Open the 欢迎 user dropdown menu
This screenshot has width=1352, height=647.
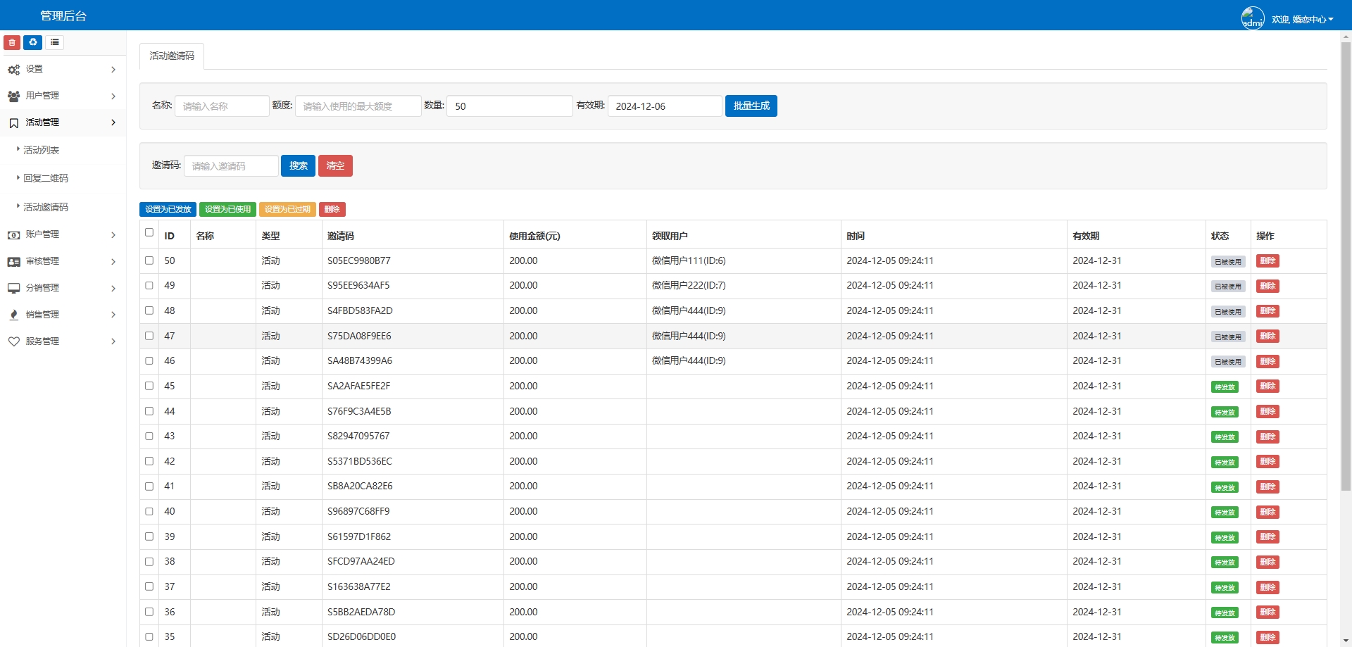pyautogui.click(x=1302, y=20)
